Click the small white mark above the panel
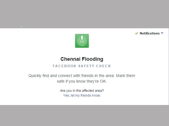 pos(21,27)
